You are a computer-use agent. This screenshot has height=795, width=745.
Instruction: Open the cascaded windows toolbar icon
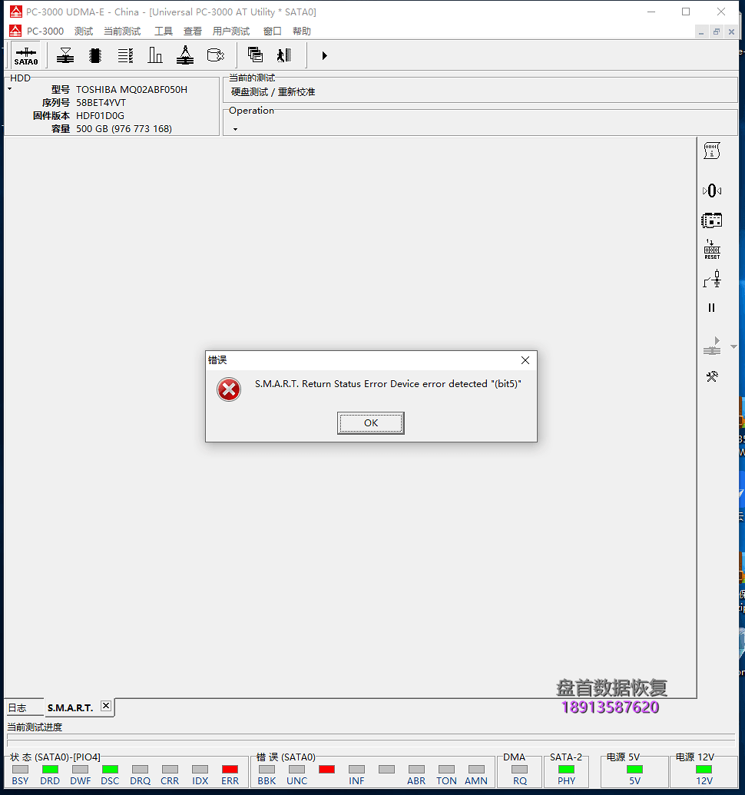click(x=255, y=55)
